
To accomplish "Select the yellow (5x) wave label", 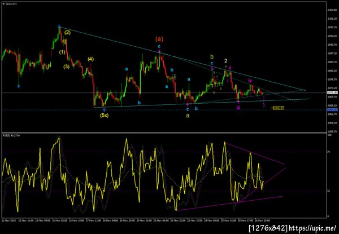I will click(x=104, y=116).
